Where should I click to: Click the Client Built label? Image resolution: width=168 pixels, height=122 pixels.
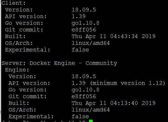(15, 36)
